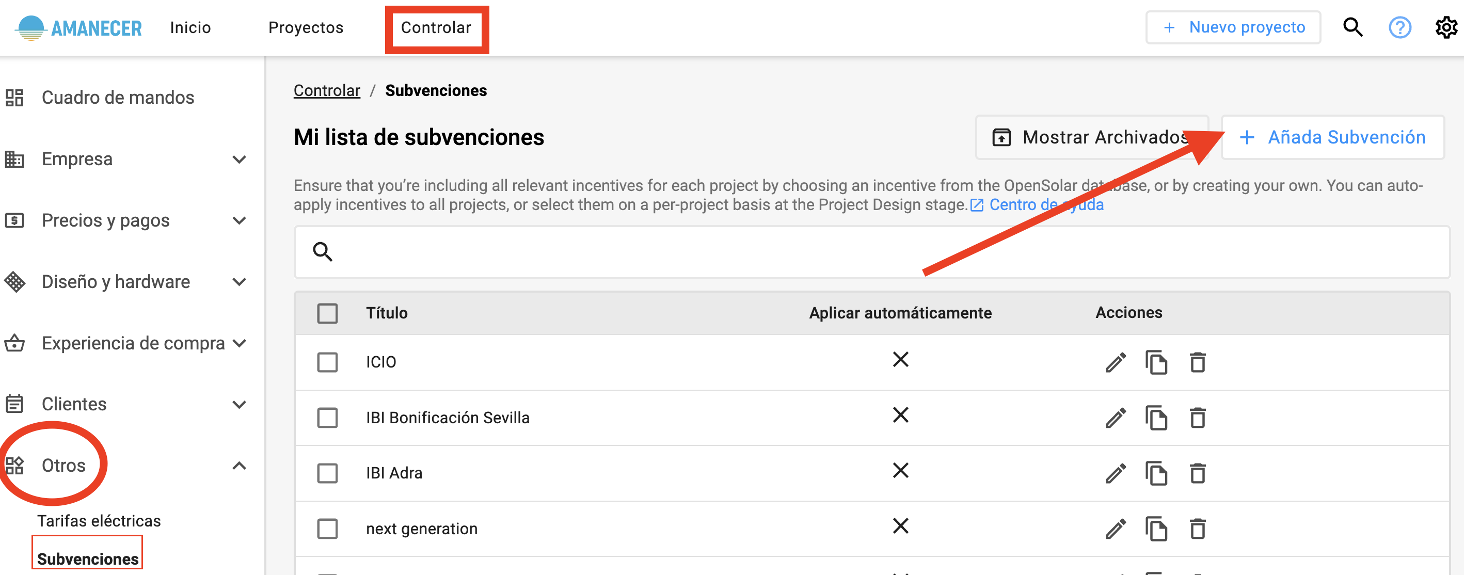Click the Acciones column header
The height and width of the screenshot is (575, 1464).
click(x=1128, y=312)
